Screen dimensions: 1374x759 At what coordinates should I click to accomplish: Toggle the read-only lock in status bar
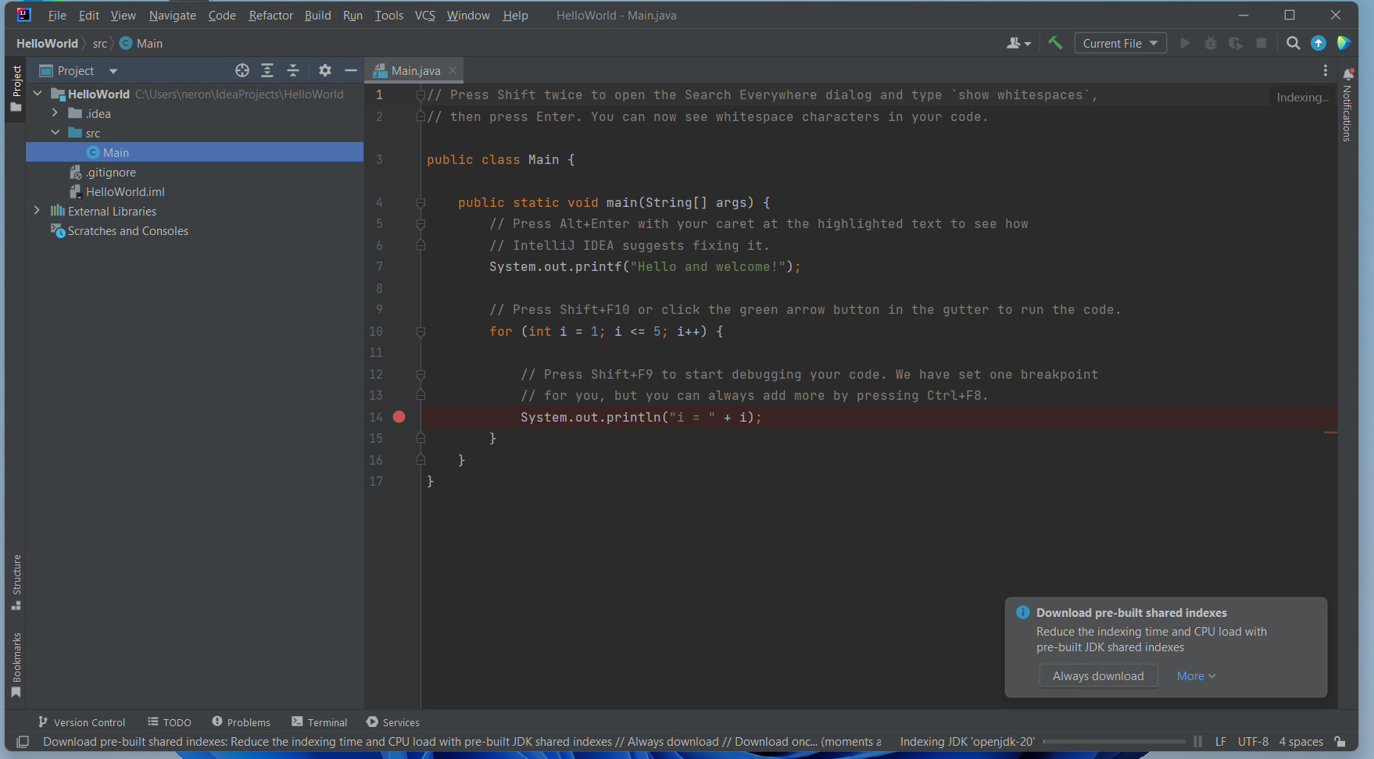[x=1340, y=742]
